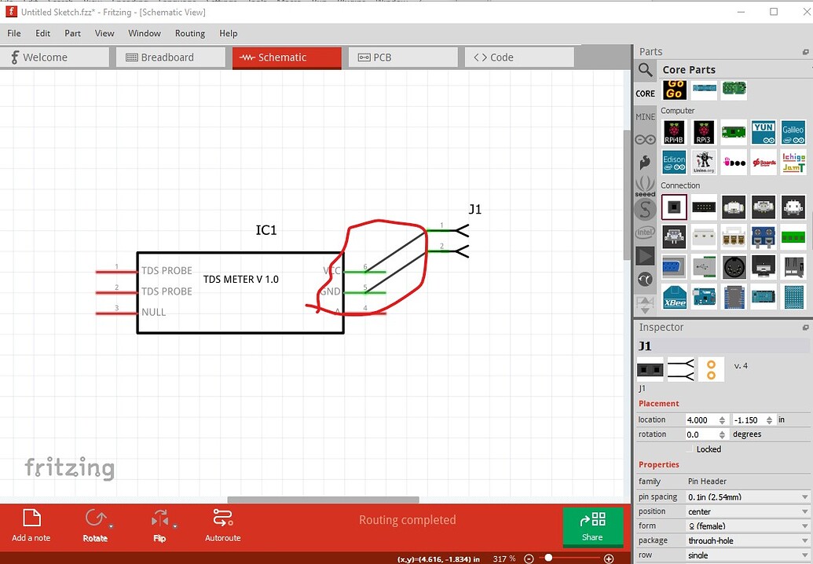
Task: Open the pin spacing dropdown
Action: pyautogui.click(x=748, y=496)
